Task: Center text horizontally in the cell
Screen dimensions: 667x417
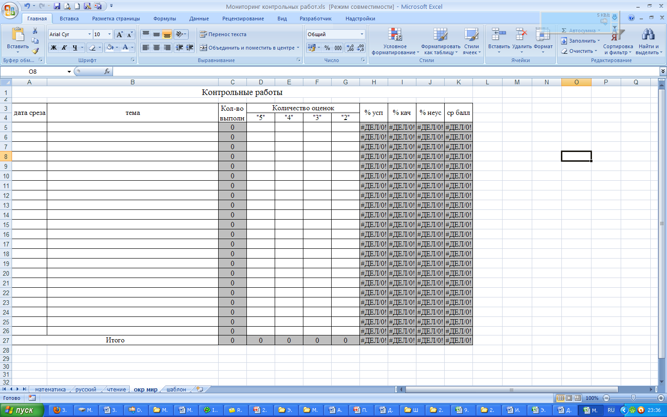Action: 156,47
